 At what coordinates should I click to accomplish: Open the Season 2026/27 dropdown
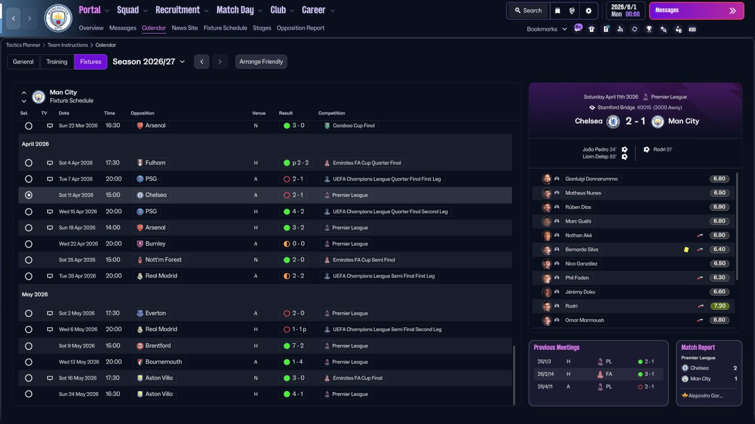(149, 62)
